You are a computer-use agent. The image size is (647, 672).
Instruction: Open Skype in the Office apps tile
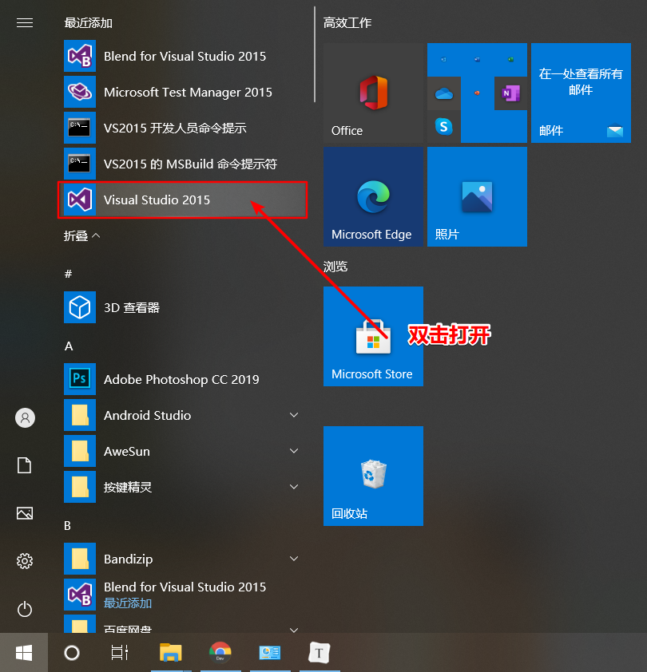tap(444, 126)
